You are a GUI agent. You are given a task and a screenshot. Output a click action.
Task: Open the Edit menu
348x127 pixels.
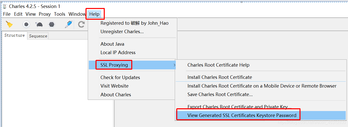(18, 14)
